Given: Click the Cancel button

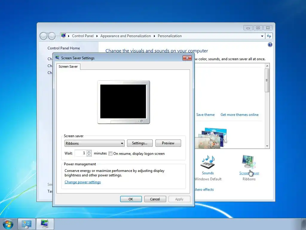Looking at the screenshot, I should (x=155, y=199).
